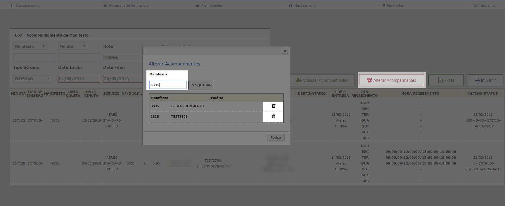
Task: Remove the TESTE306 user via trash icon
Action: pos(274,116)
